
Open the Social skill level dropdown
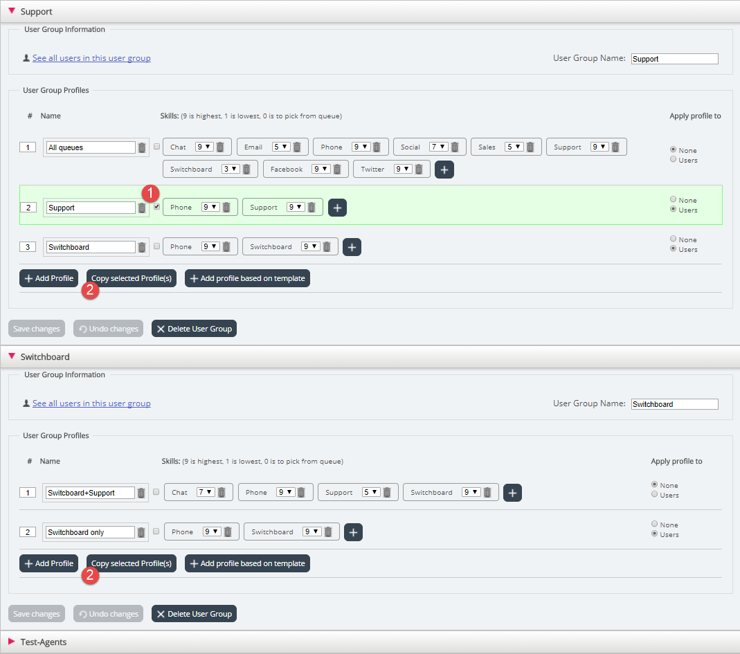click(x=438, y=147)
